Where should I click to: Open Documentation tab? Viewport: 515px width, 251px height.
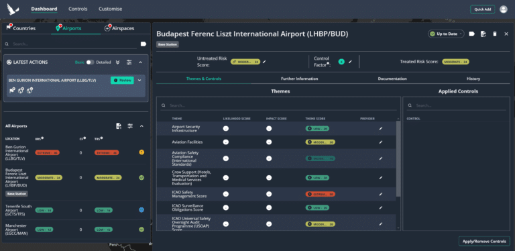[x=392, y=79]
